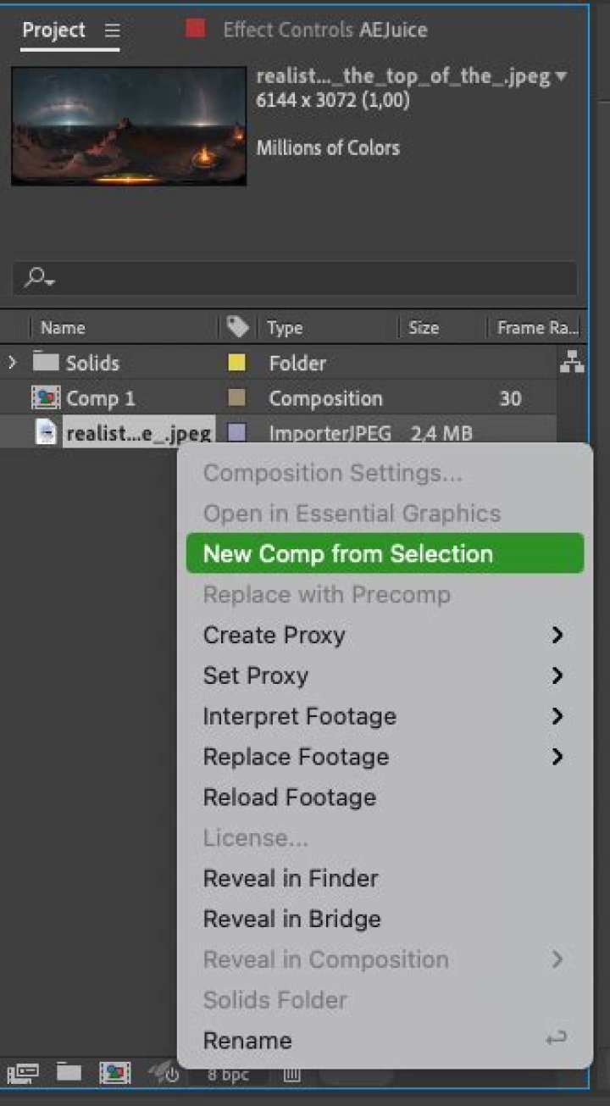
Task: Click the magnifying glass search icon
Action: pyautogui.click(x=34, y=278)
